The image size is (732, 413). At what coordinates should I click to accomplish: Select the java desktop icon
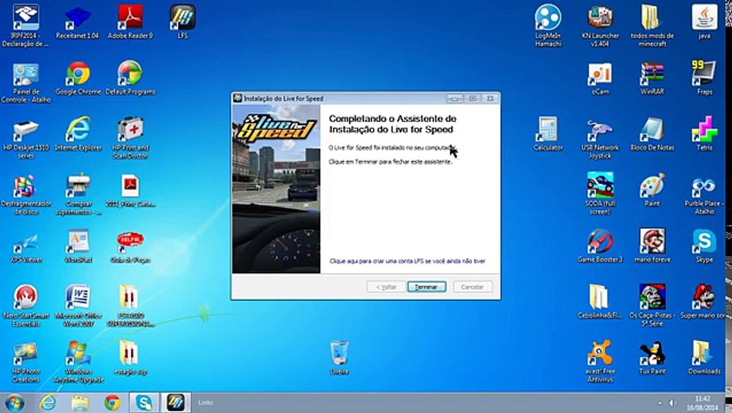pos(704,22)
